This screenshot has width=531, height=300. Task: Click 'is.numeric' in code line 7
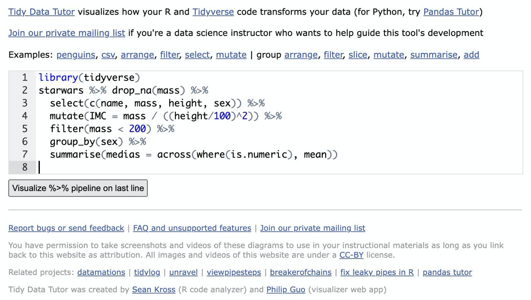pyautogui.click(x=259, y=155)
